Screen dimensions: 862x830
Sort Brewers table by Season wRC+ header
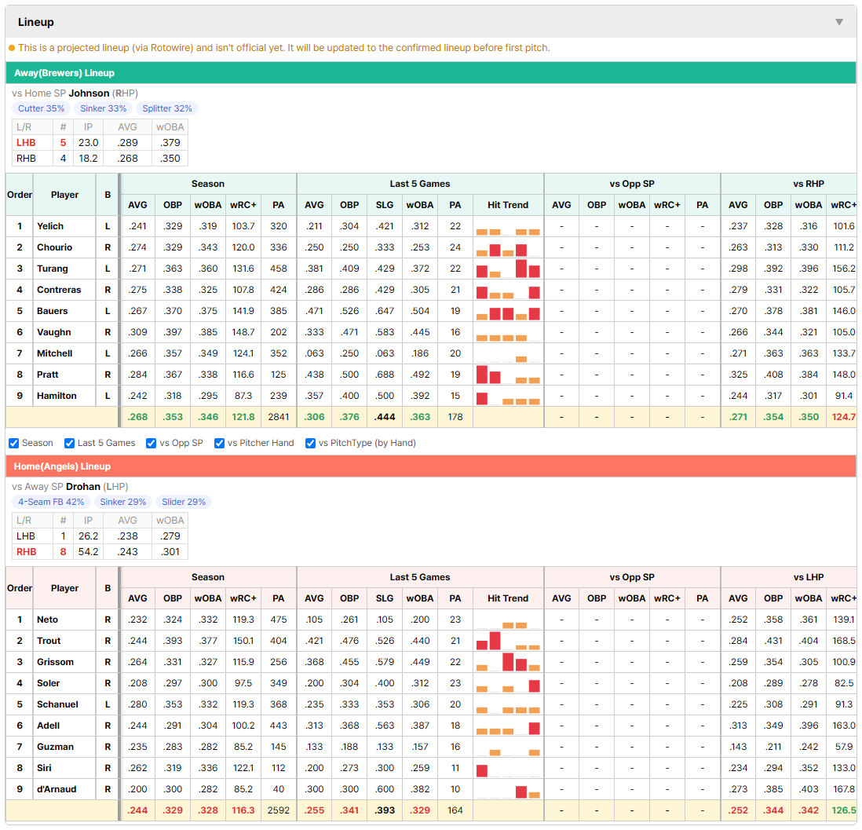tap(243, 205)
